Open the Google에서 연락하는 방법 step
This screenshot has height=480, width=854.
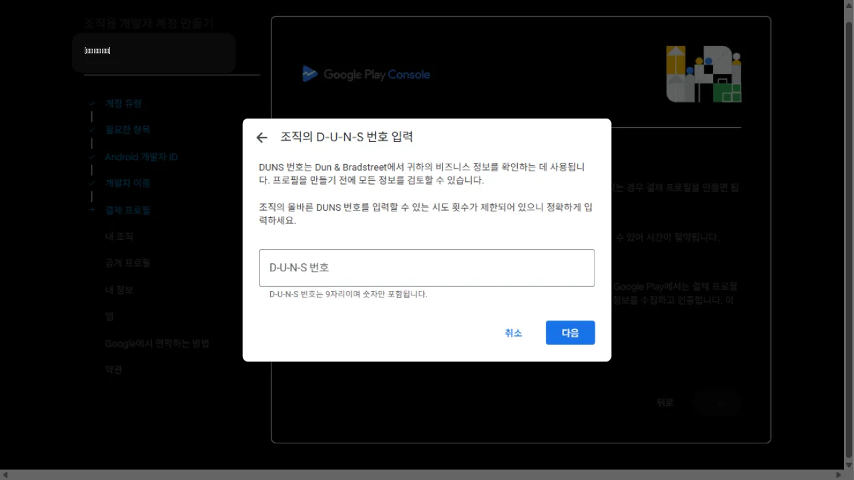click(157, 343)
